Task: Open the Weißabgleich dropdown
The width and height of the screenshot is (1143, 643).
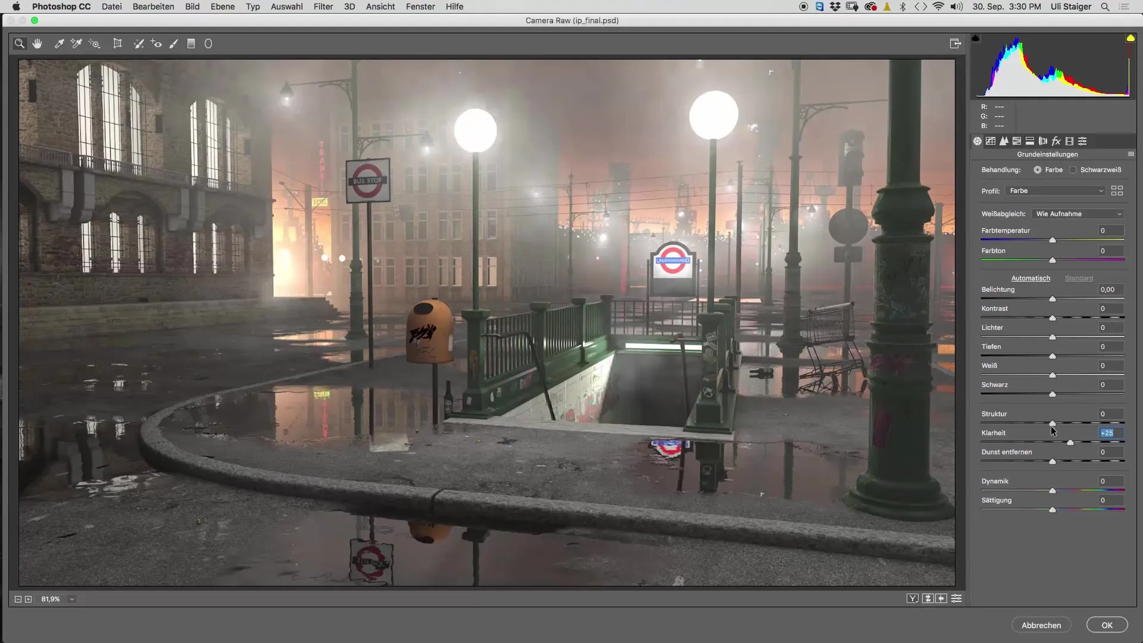Action: pos(1078,214)
